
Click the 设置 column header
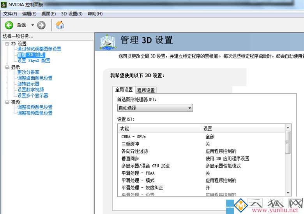pyautogui.click(x=243, y=129)
